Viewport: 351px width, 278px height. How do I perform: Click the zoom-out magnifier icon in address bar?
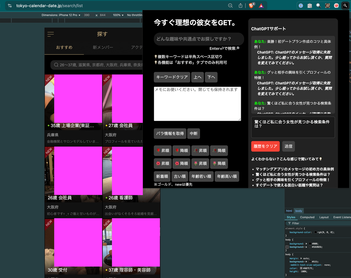(x=230, y=6)
